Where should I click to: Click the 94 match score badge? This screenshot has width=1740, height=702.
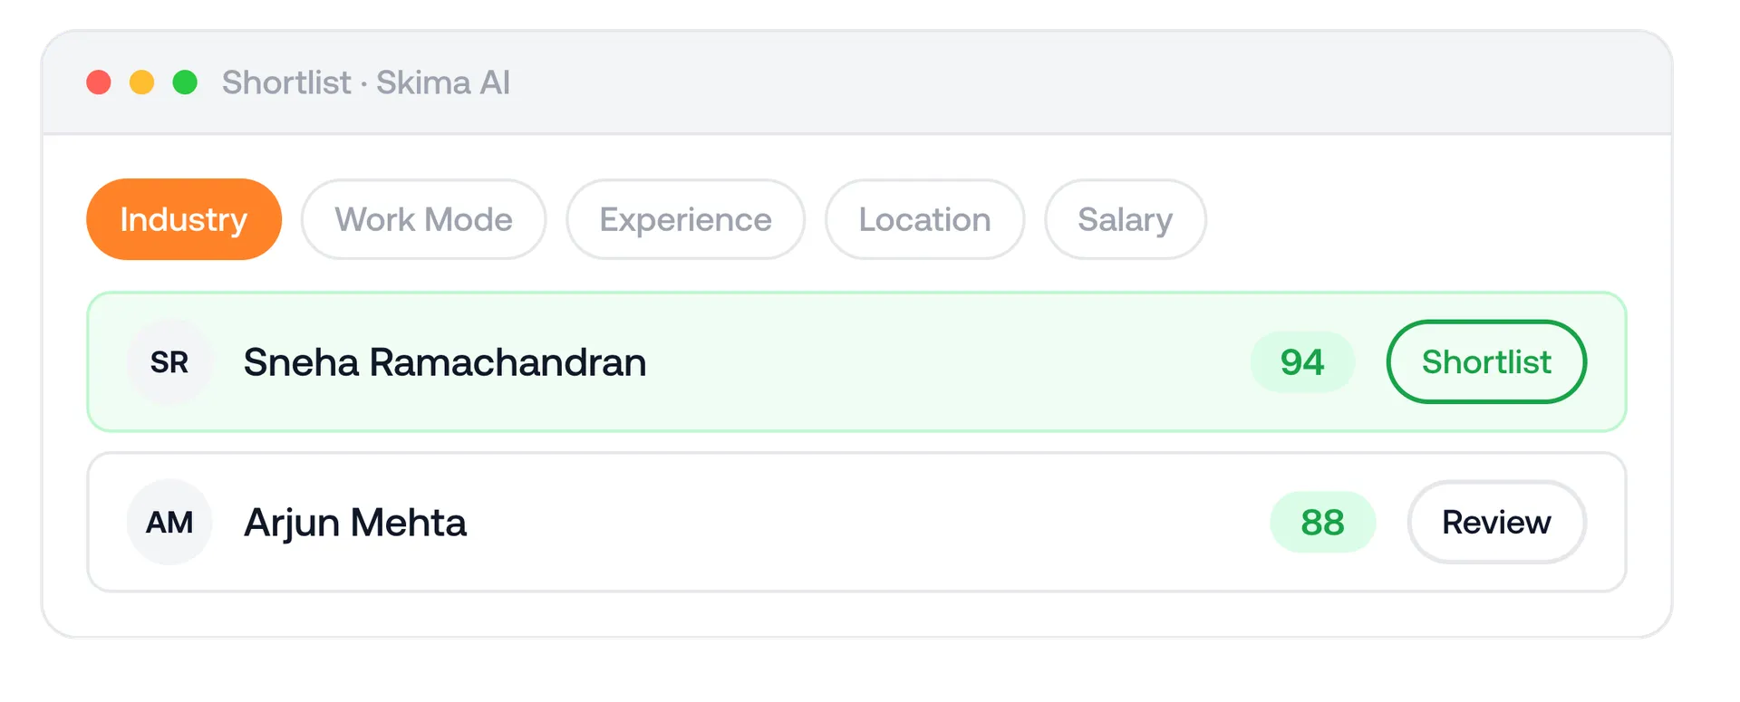coord(1302,362)
